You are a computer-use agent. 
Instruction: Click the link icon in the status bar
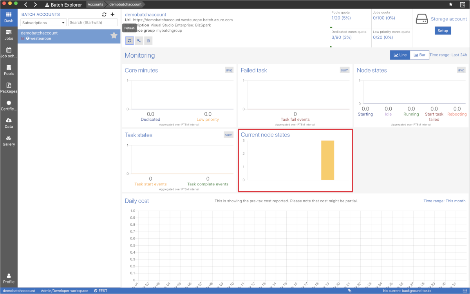pos(349,291)
